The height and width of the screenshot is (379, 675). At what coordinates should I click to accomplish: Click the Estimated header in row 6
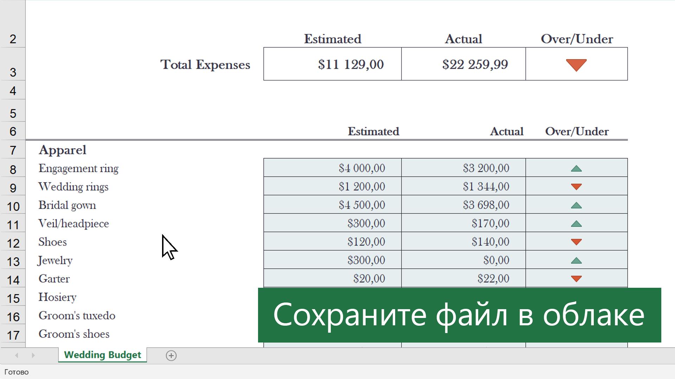(x=373, y=131)
